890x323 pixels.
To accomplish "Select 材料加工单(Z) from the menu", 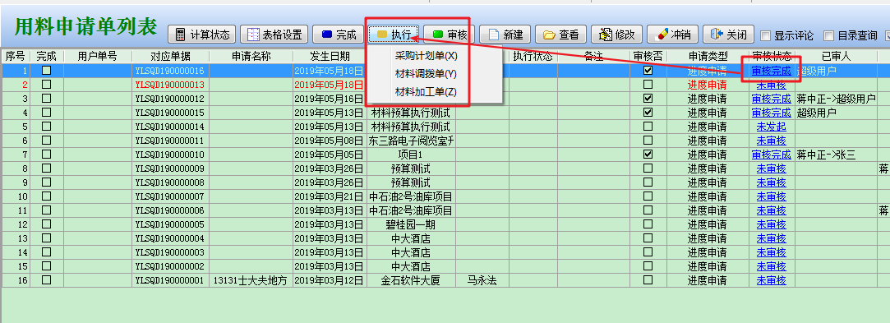I will 426,92.
